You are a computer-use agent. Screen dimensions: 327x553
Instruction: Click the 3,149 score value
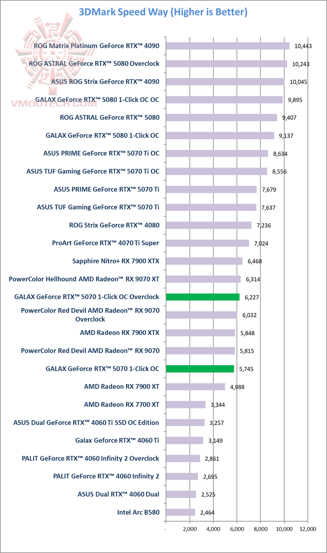(x=216, y=441)
